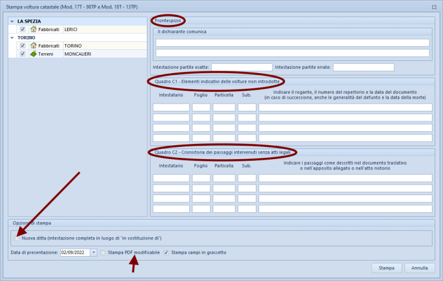Select the LERICI row text
Viewport: 443px width, 281px height.
71,29
